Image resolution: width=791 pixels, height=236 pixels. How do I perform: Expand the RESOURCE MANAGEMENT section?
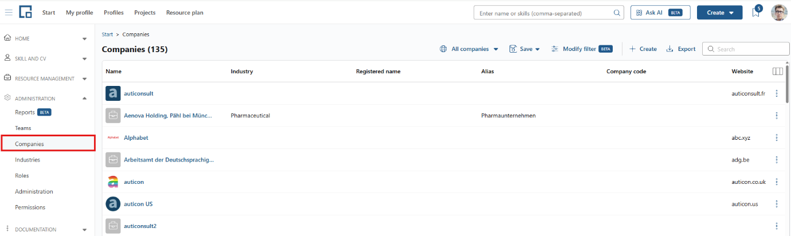[x=85, y=78]
